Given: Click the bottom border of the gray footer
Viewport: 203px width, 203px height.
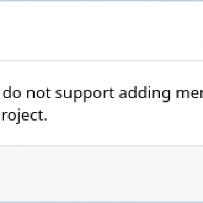Looking at the screenshot, I should click(x=101, y=202).
